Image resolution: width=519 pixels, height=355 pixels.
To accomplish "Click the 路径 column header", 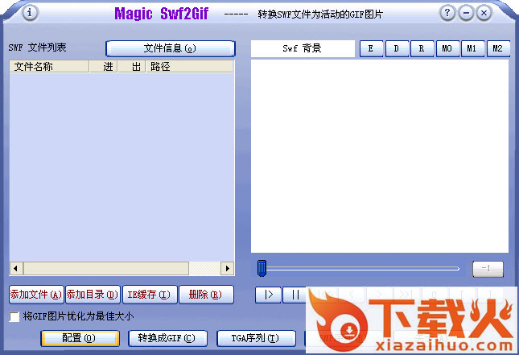I will (190, 67).
